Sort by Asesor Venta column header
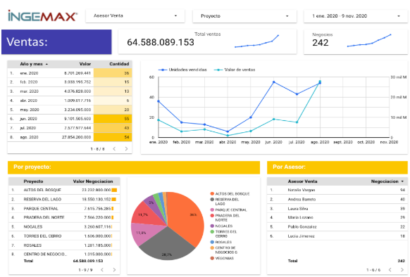 (302, 181)
